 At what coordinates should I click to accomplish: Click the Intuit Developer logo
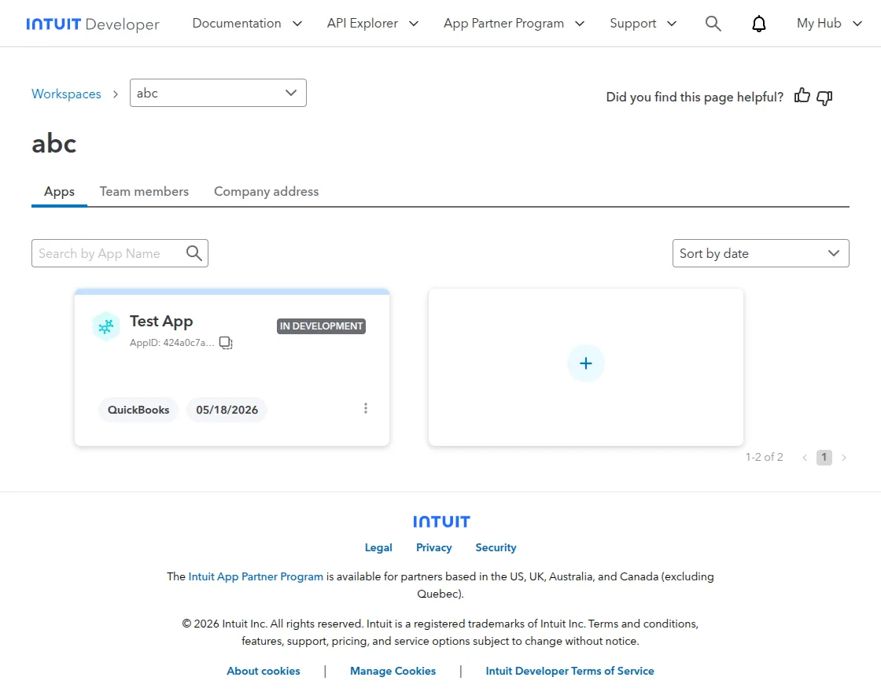point(93,24)
